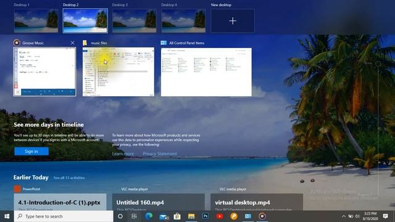Viewport: 395px width, 222px height.
Task: Open volume control tray icon
Action: pos(357,216)
